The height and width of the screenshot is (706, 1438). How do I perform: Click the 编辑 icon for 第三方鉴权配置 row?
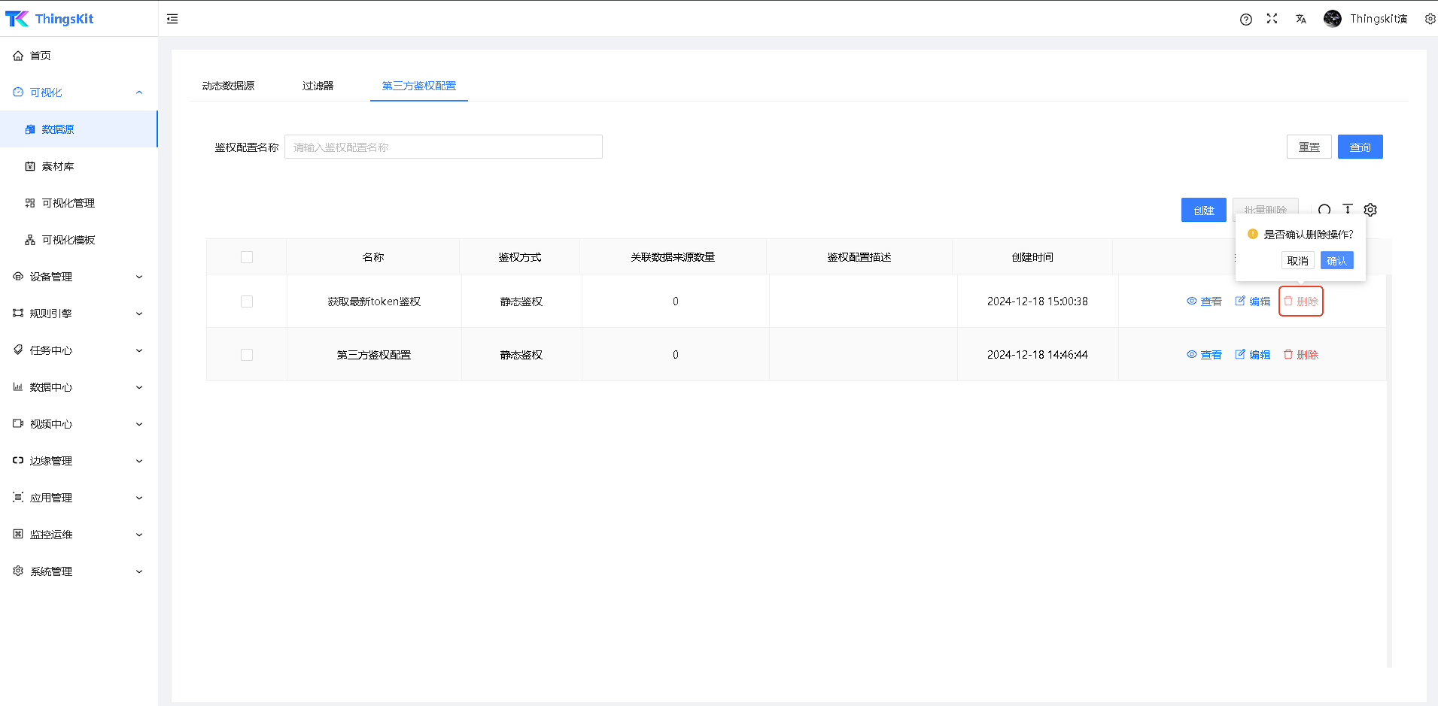point(1252,355)
